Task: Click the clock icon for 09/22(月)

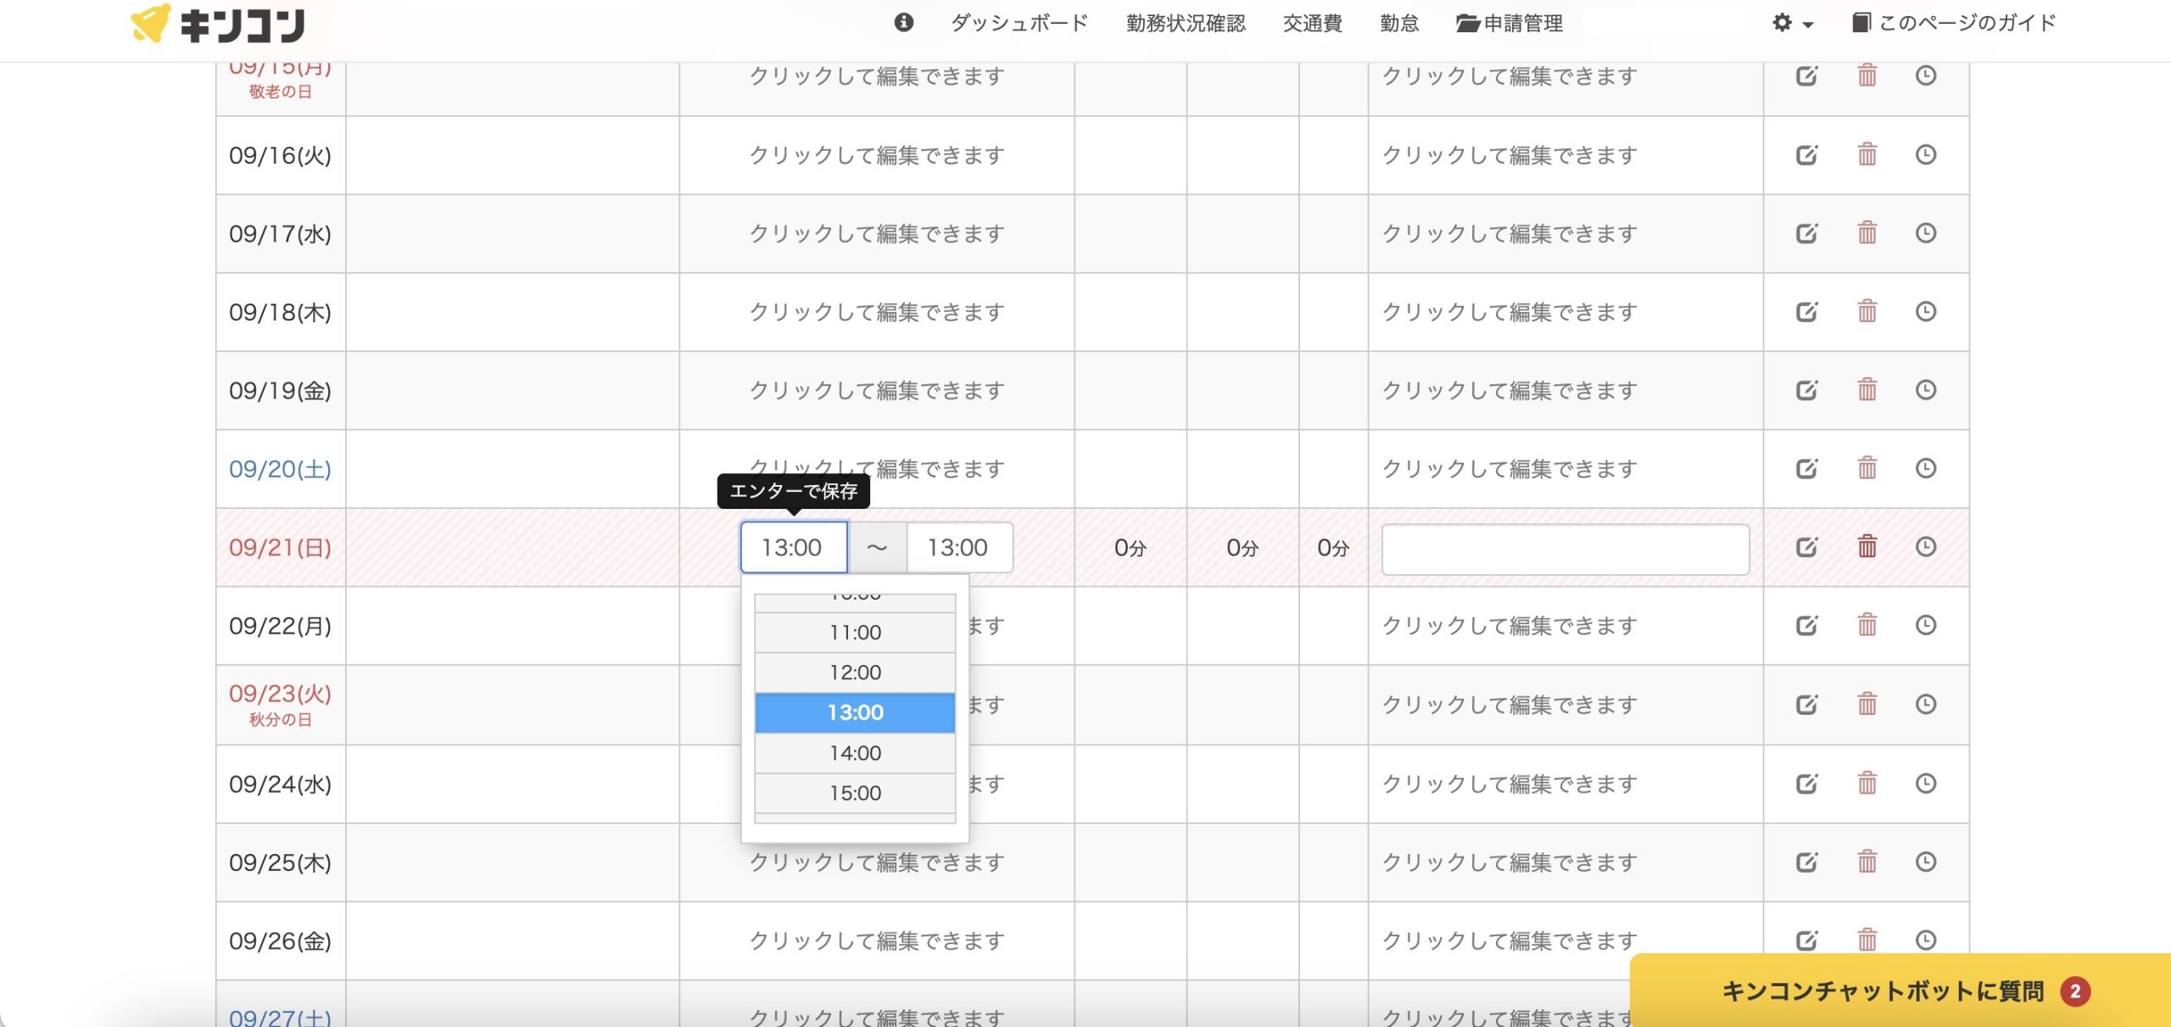Action: [x=1925, y=625]
